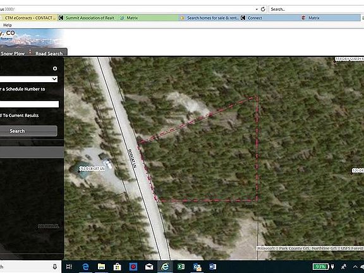Click the Schedule Number input field
The image size is (364, 273).
29,104
